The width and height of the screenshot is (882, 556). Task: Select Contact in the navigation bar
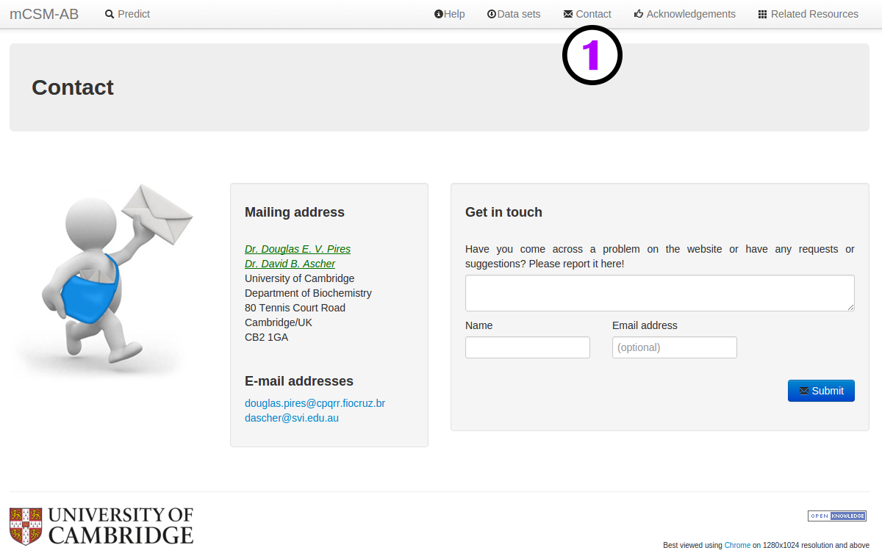(x=587, y=14)
